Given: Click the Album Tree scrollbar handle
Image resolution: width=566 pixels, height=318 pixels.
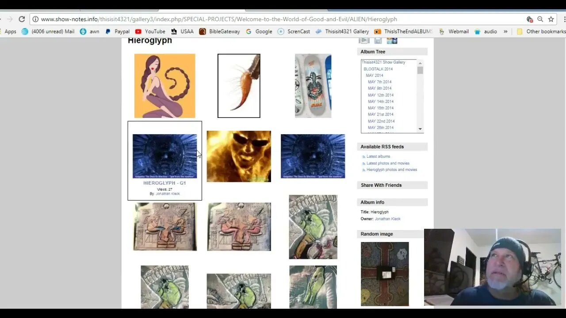Looking at the screenshot, I should pos(420,71).
